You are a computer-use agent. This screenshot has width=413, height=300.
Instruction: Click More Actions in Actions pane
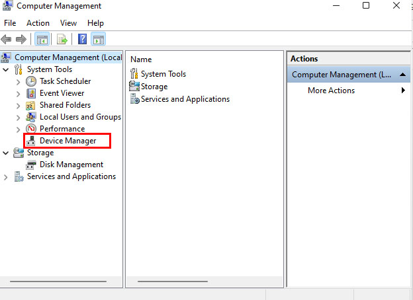click(x=331, y=91)
